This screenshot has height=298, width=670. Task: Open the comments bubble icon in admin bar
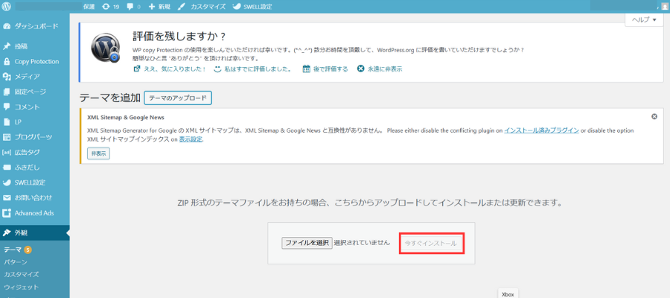pos(133,6)
